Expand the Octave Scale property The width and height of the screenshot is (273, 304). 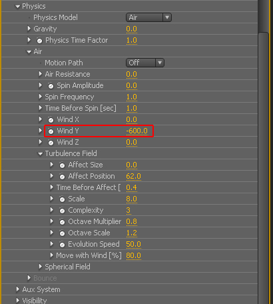pos(51,233)
